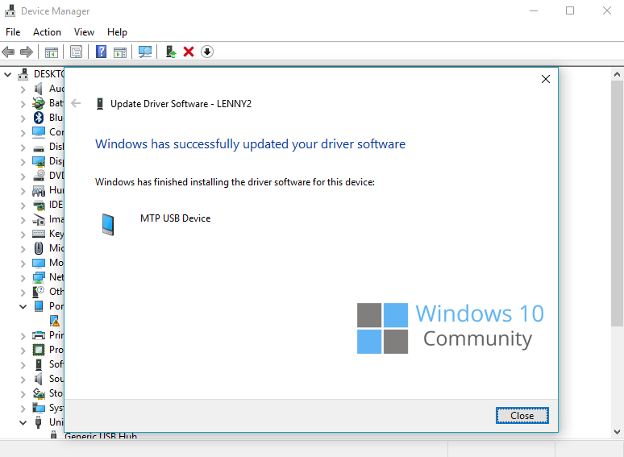Click the Disable down-arrow circle icon
This screenshot has width=624, height=457.
click(207, 52)
